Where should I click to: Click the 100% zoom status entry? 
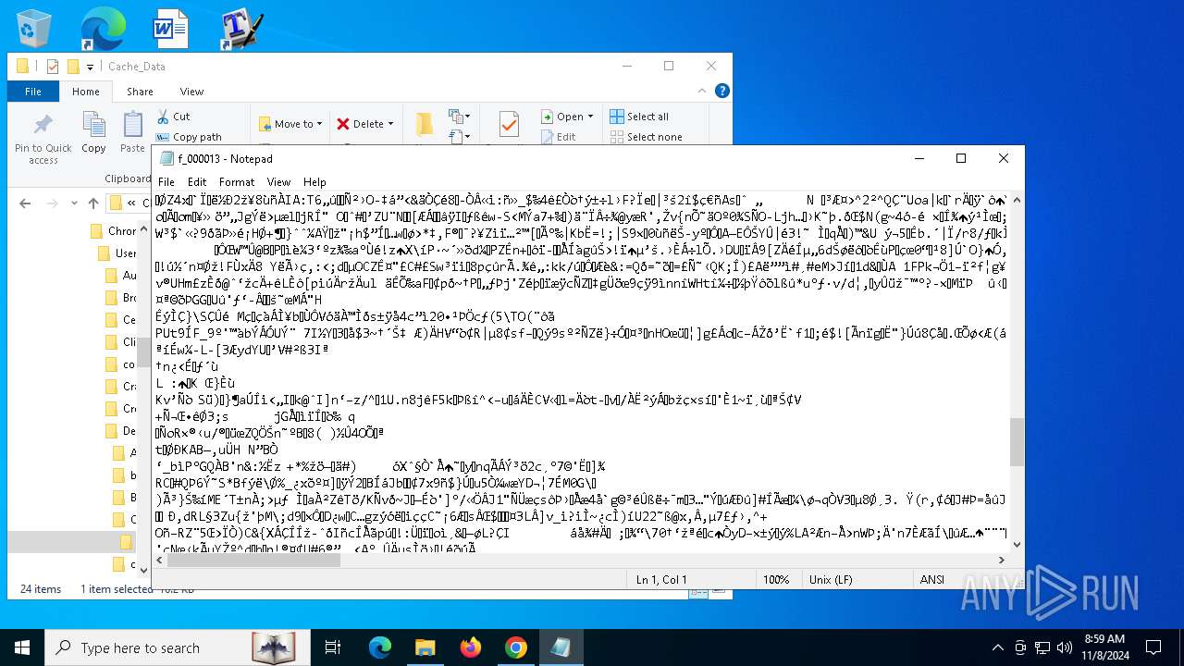(776, 580)
